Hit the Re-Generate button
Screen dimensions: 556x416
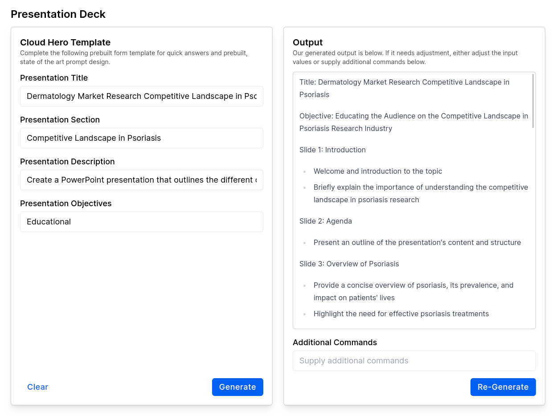pyautogui.click(x=503, y=387)
